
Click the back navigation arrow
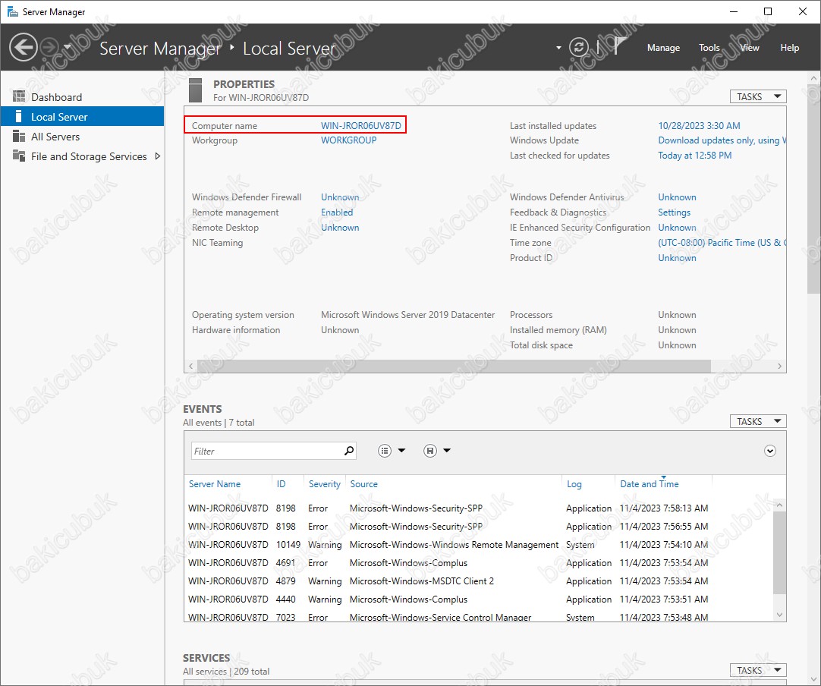24,48
